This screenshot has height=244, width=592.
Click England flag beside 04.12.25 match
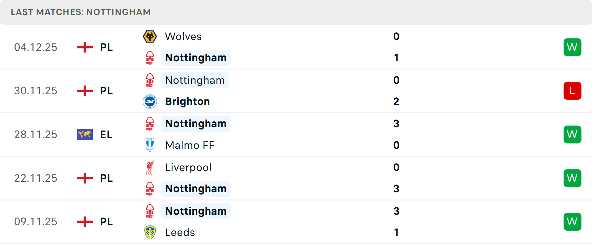85,47
